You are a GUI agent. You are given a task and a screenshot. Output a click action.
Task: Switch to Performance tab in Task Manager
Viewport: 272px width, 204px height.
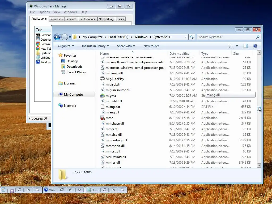pos(87,19)
